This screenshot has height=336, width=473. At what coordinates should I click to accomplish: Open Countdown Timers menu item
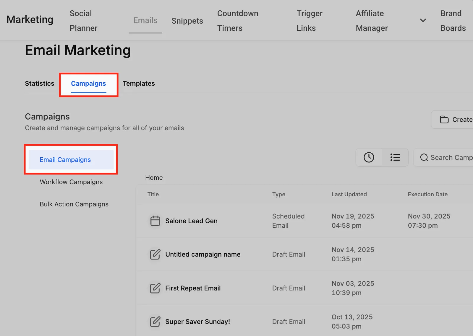coord(238,21)
